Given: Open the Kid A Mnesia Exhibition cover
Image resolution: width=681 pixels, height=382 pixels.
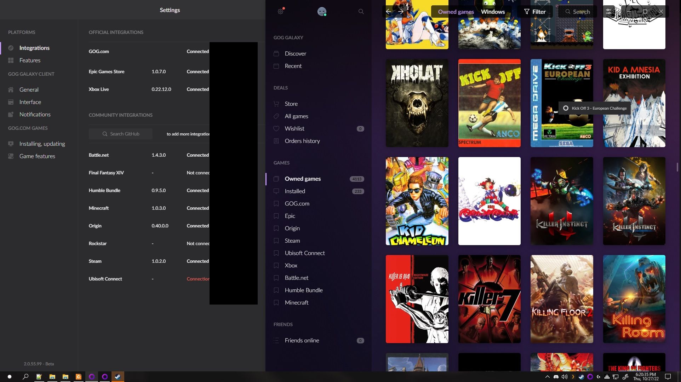Looking at the screenshot, I should pos(634,103).
